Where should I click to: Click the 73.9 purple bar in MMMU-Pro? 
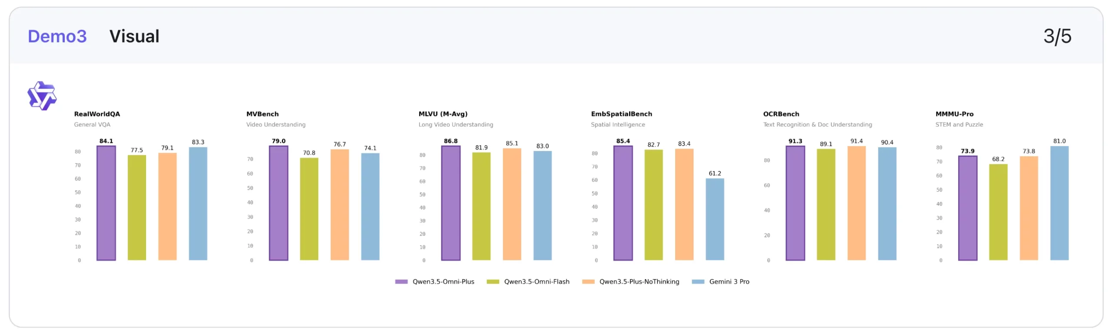(x=968, y=208)
